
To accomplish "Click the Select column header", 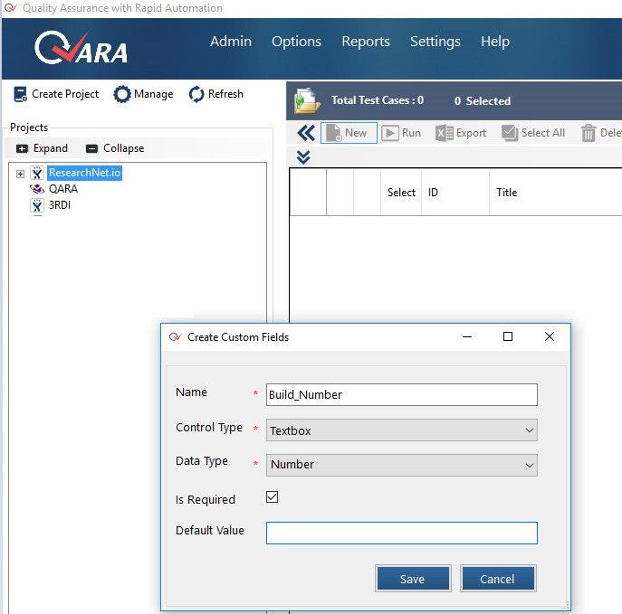I will (x=401, y=193).
